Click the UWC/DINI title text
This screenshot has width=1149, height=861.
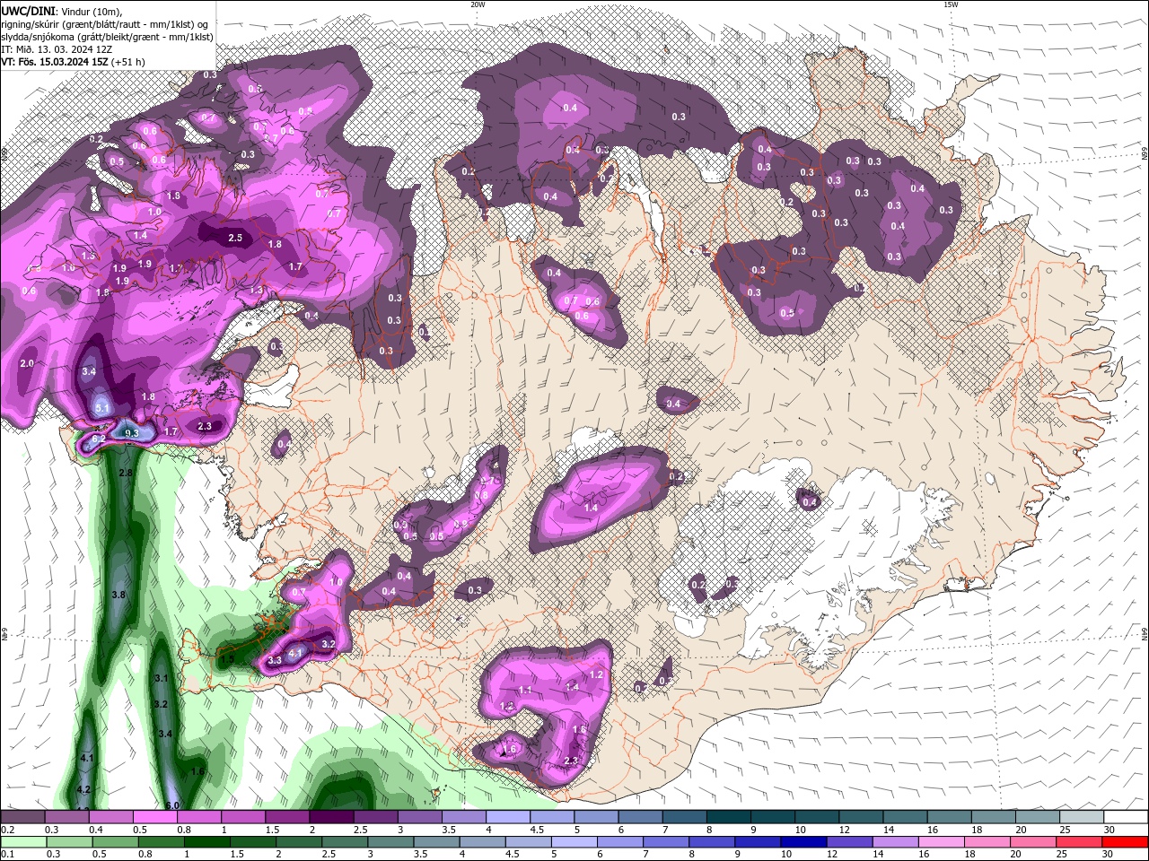point(28,10)
